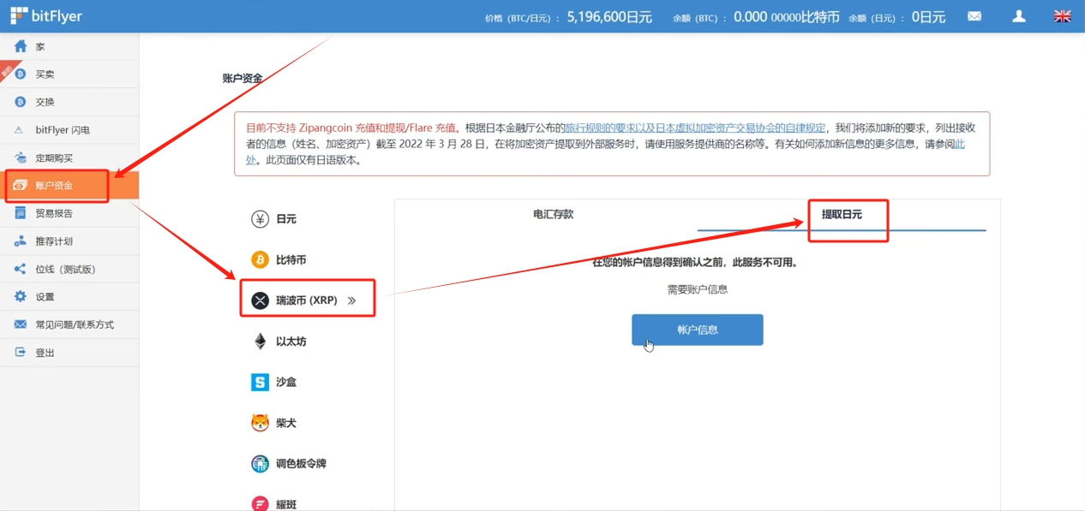Open the user profile icon in header
Image resolution: width=1085 pixels, height=511 pixels.
(1019, 16)
